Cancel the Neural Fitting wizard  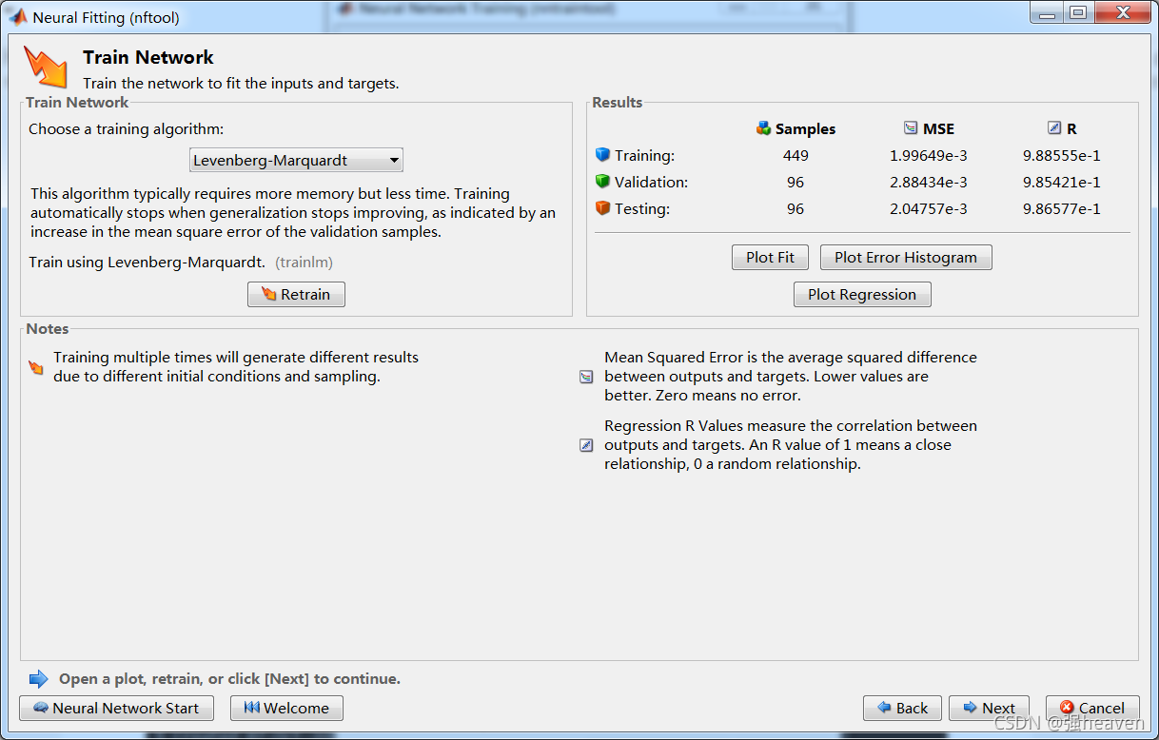click(x=1092, y=708)
